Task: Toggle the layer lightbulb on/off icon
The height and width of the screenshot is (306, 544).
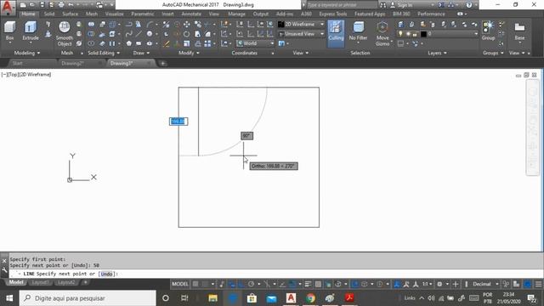Action: tap(400, 34)
